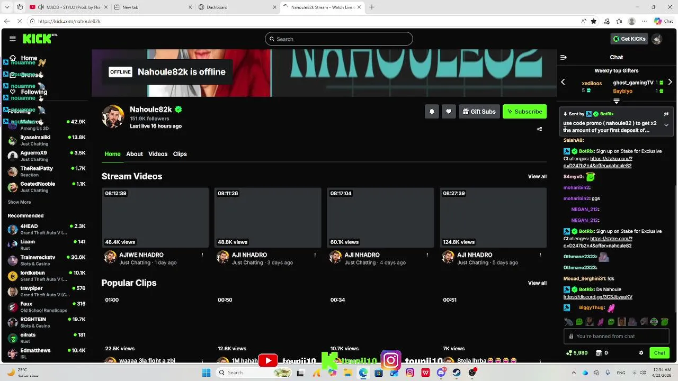Open Steam from the taskbar
The image size is (678, 381).
[457, 373]
